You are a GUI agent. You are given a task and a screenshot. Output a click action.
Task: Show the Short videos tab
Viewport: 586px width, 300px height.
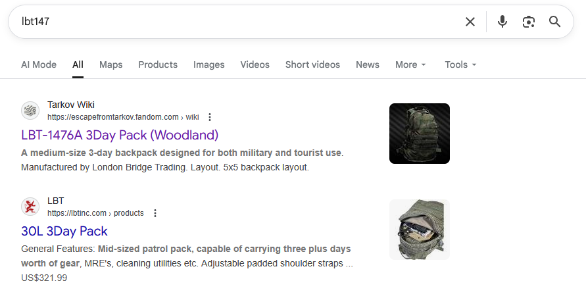313,64
